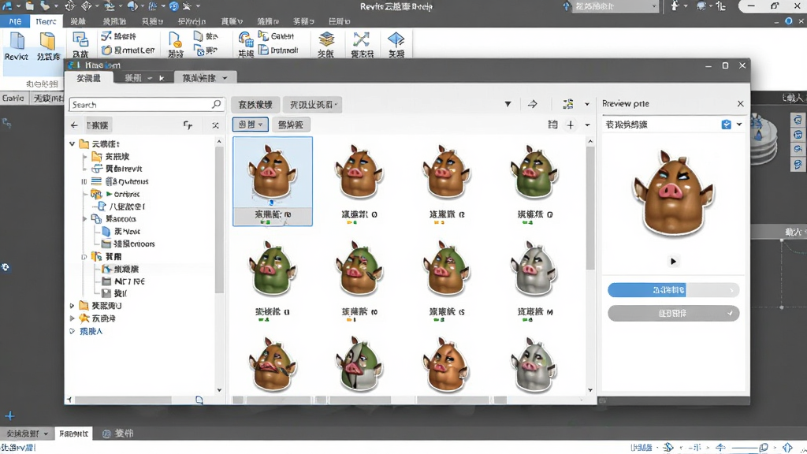Screen dimensions: 807x454
Task: Click the gray pill button with a checkmark in the preview
Action: tap(673, 313)
